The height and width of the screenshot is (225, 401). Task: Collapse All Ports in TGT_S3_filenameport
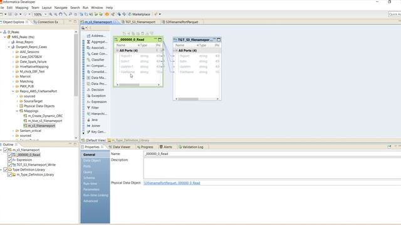pos(176,51)
